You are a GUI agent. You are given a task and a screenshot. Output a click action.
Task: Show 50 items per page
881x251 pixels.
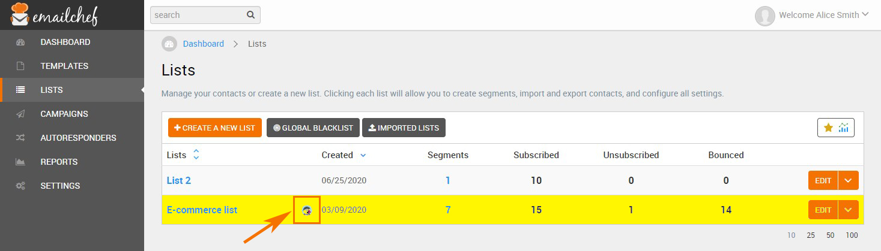[830, 235]
